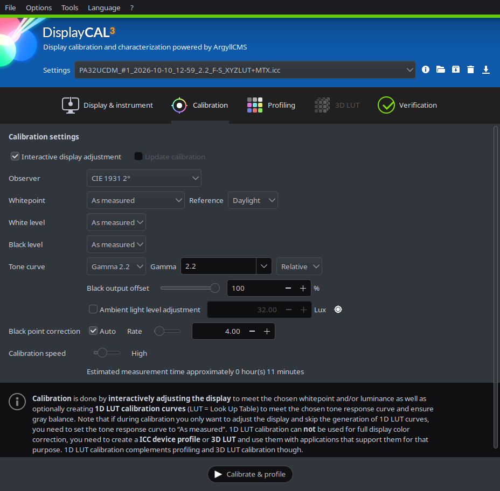Click the 3D LUT cube icon

pyautogui.click(x=322, y=105)
